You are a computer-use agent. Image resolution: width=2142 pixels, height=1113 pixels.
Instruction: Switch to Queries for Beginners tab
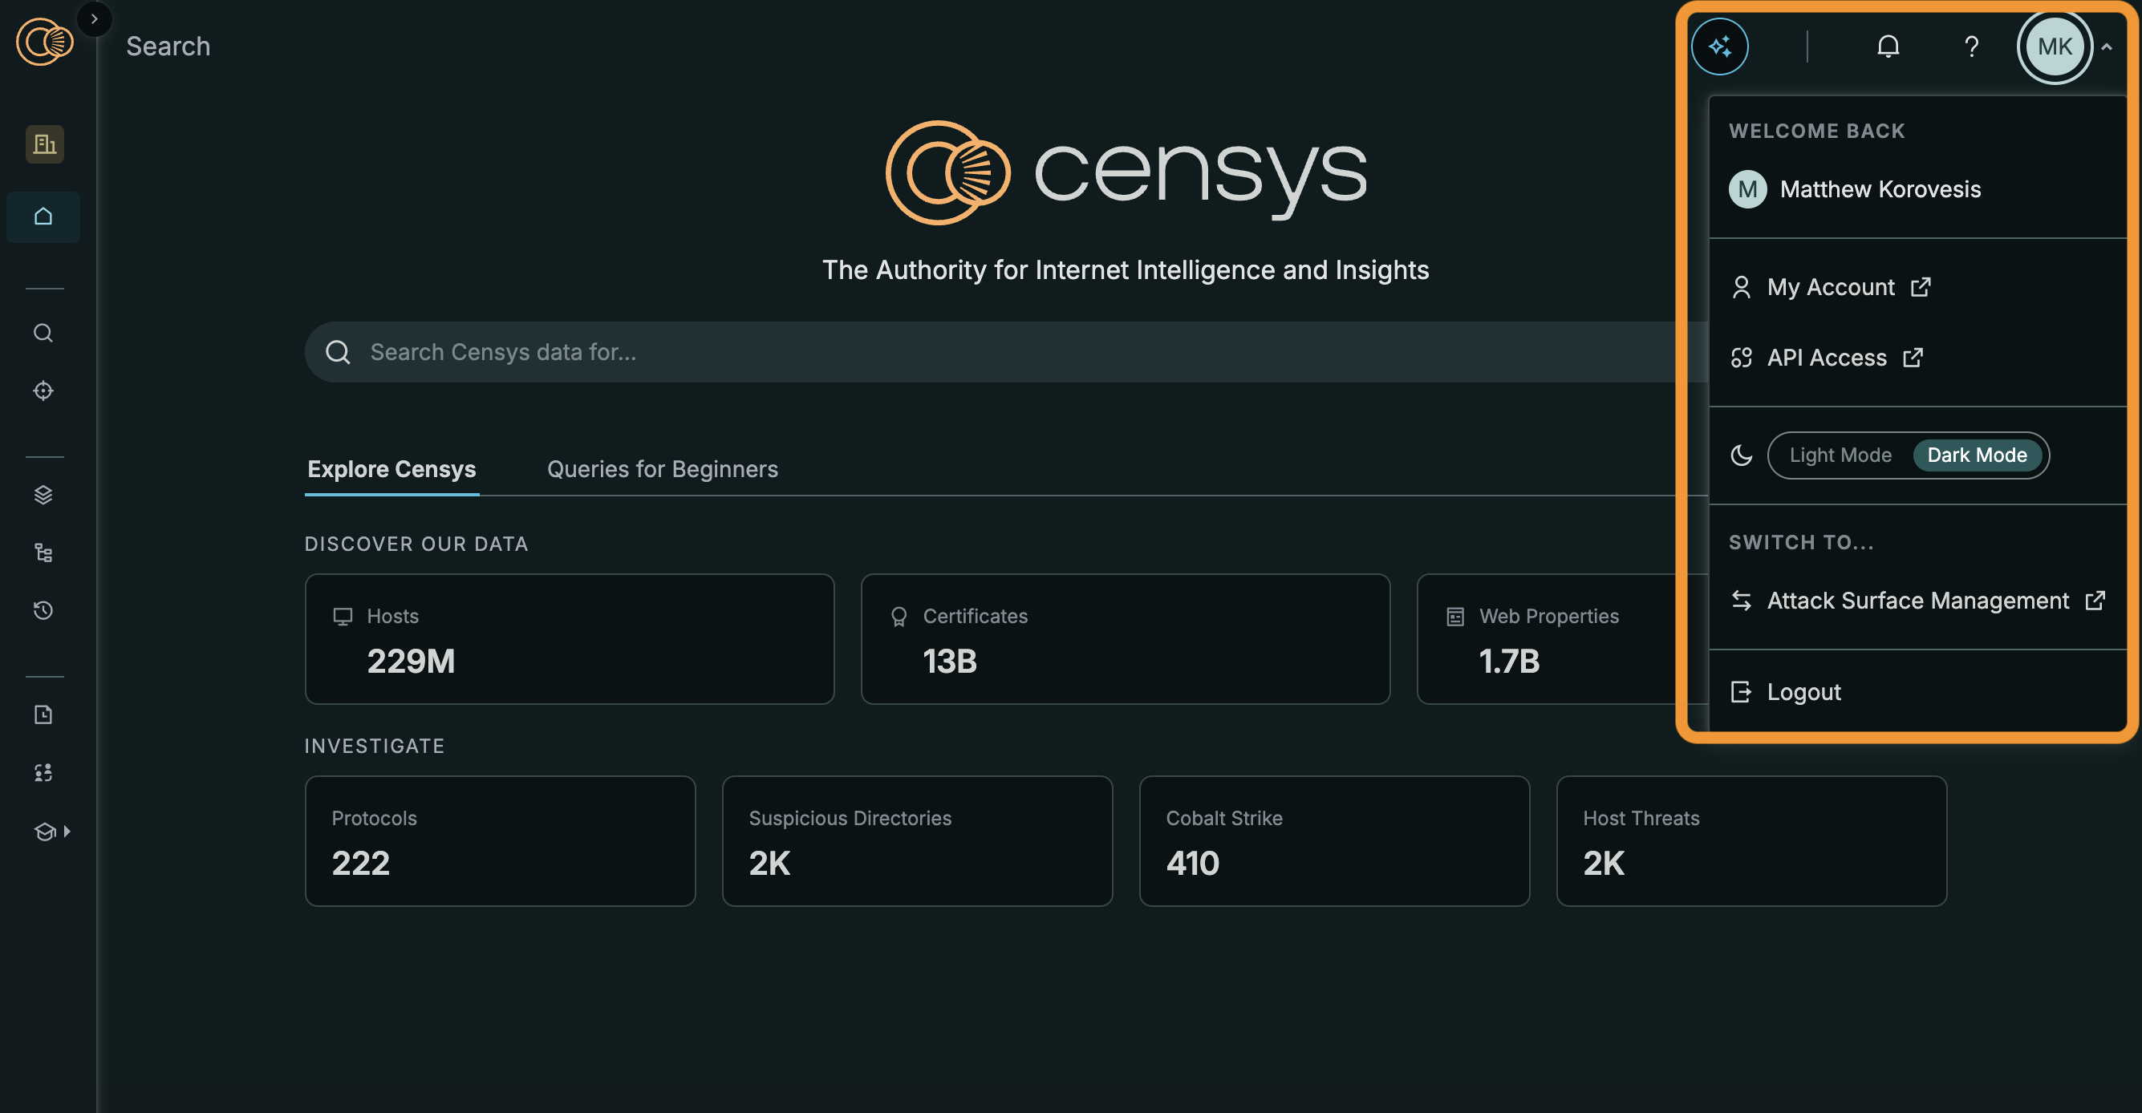pyautogui.click(x=662, y=470)
